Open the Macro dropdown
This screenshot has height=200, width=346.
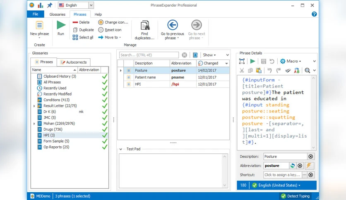(x=291, y=61)
